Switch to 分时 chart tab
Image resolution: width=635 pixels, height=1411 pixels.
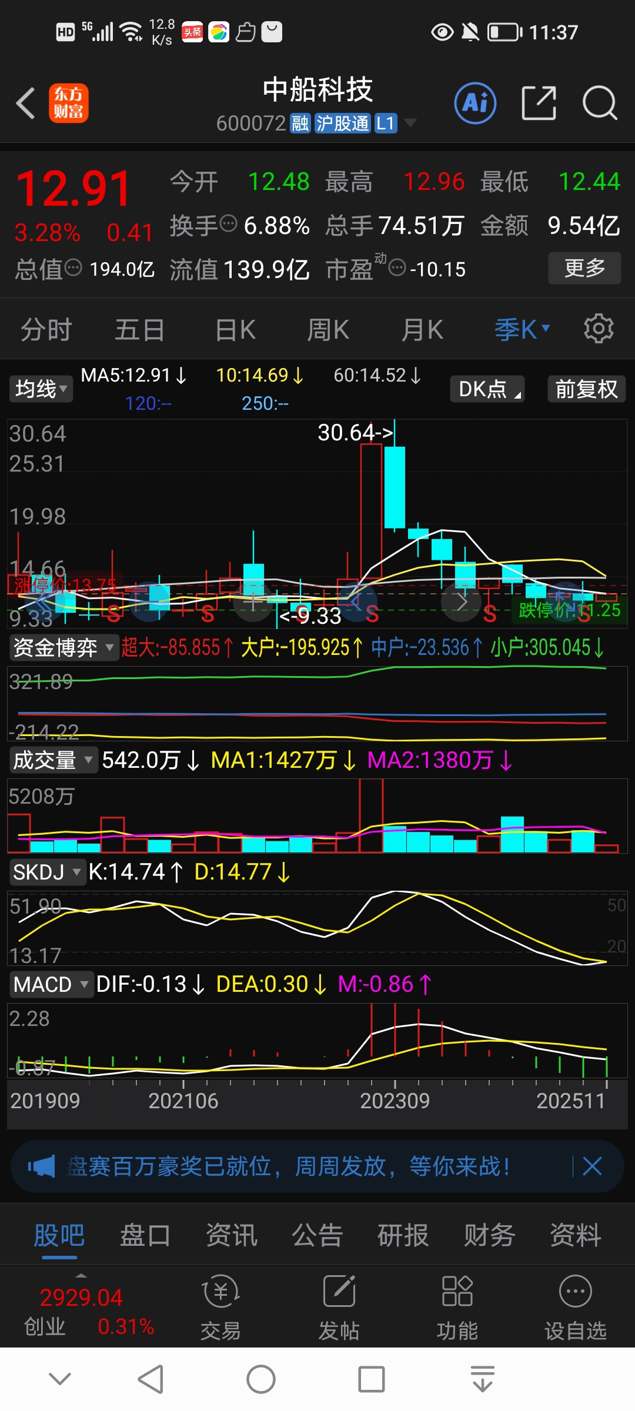(46, 329)
